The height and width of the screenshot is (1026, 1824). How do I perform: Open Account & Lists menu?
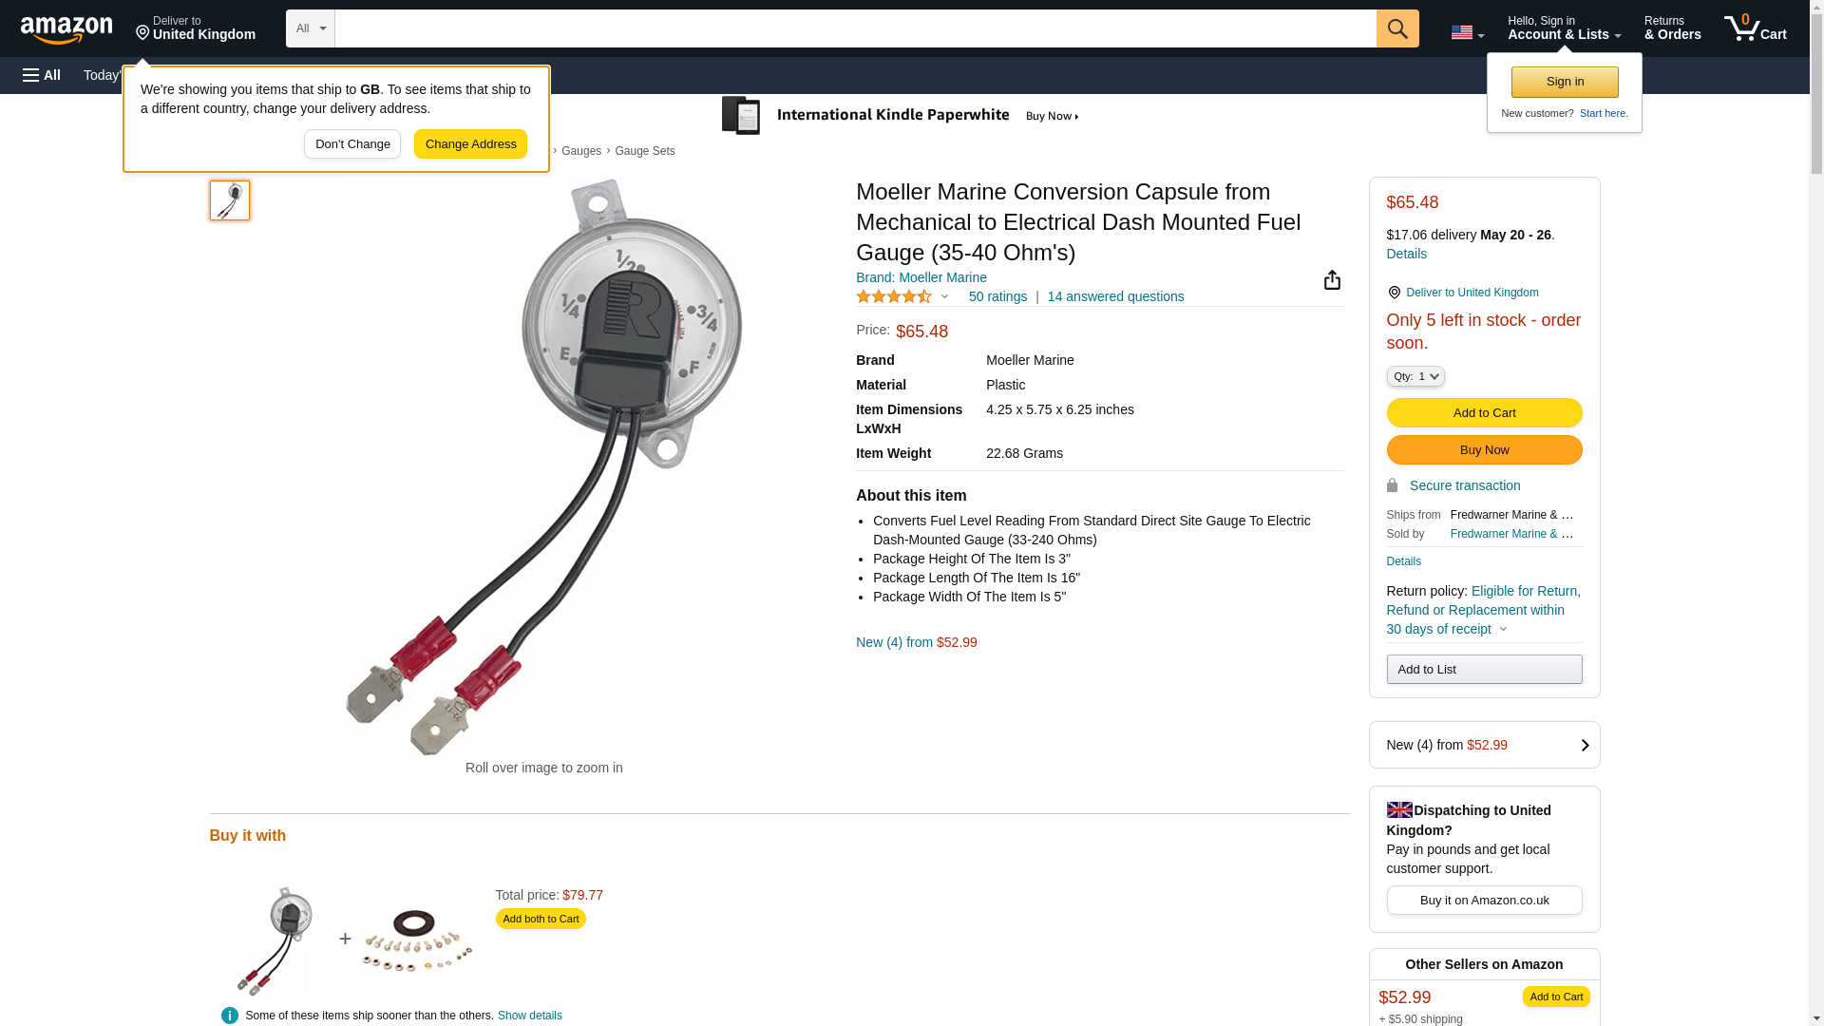coord(1564,28)
